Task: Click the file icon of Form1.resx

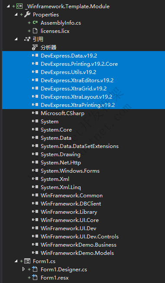Action: coord(35,277)
